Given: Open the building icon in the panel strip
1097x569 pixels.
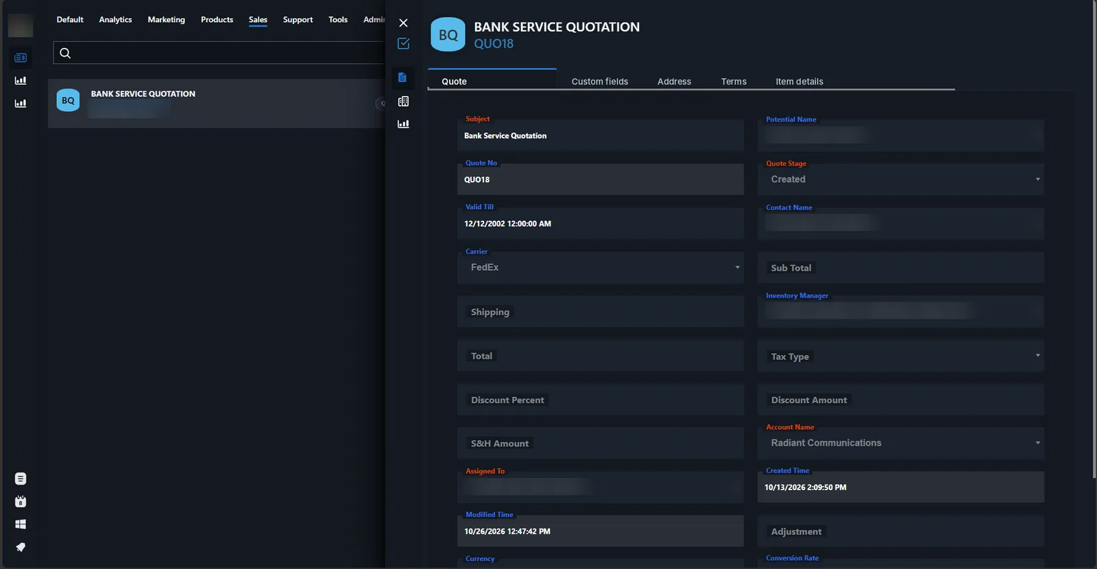Looking at the screenshot, I should point(403,101).
